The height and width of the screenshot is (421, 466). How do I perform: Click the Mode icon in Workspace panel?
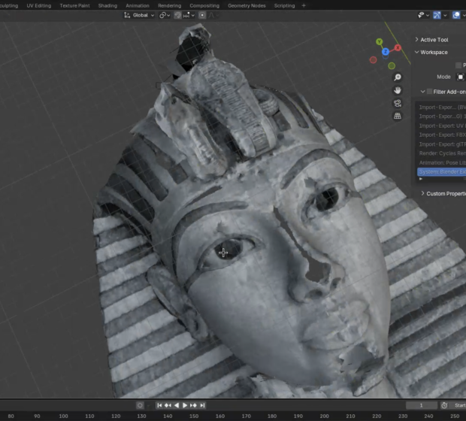tap(460, 77)
